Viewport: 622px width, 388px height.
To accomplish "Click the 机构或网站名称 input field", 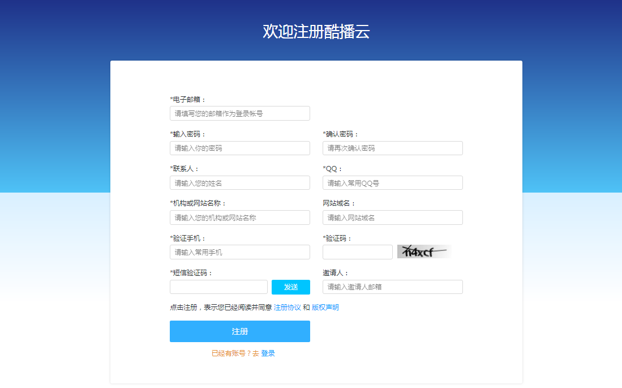I will coord(239,218).
